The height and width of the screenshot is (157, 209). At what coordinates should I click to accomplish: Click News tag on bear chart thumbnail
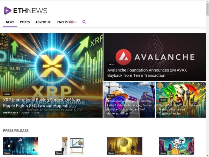tap(59, 153)
